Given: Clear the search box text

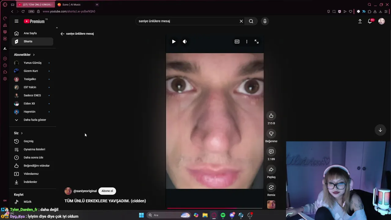Looking at the screenshot, I should click(241, 21).
